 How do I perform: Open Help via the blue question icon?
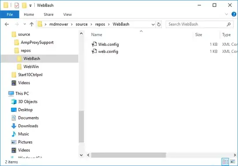coord(234,14)
